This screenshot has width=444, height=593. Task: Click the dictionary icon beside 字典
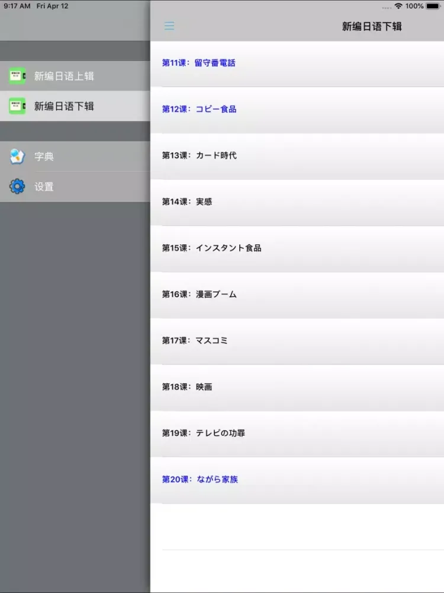[x=17, y=156]
